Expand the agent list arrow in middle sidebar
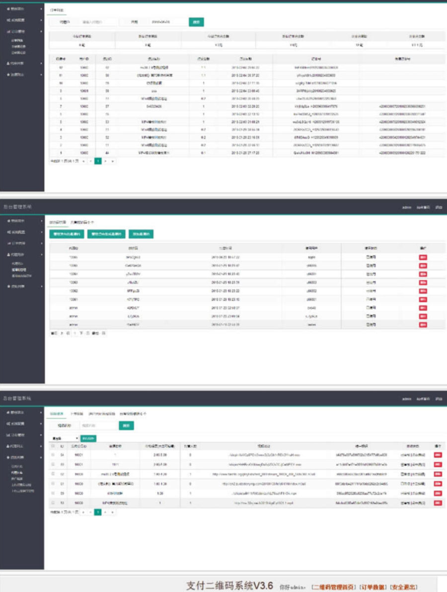This screenshot has width=447, height=592. [x=41, y=255]
